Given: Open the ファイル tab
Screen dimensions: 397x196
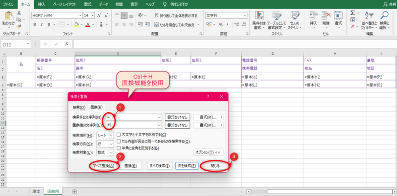Looking at the screenshot, I should point(8,4).
